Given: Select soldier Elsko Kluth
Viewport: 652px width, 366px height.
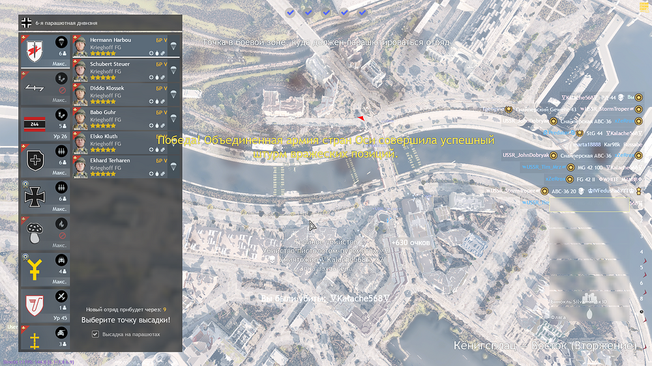Looking at the screenshot, I should click(120, 143).
